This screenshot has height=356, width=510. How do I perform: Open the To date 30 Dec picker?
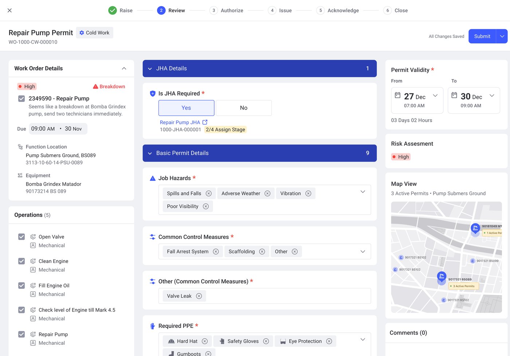tap(474, 100)
